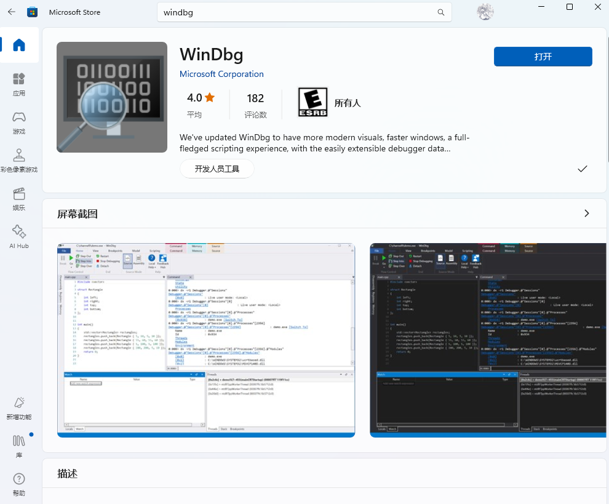Image resolution: width=609 pixels, height=504 pixels.
Task: Click the vertical scrollbar on right edge
Action: (607, 99)
